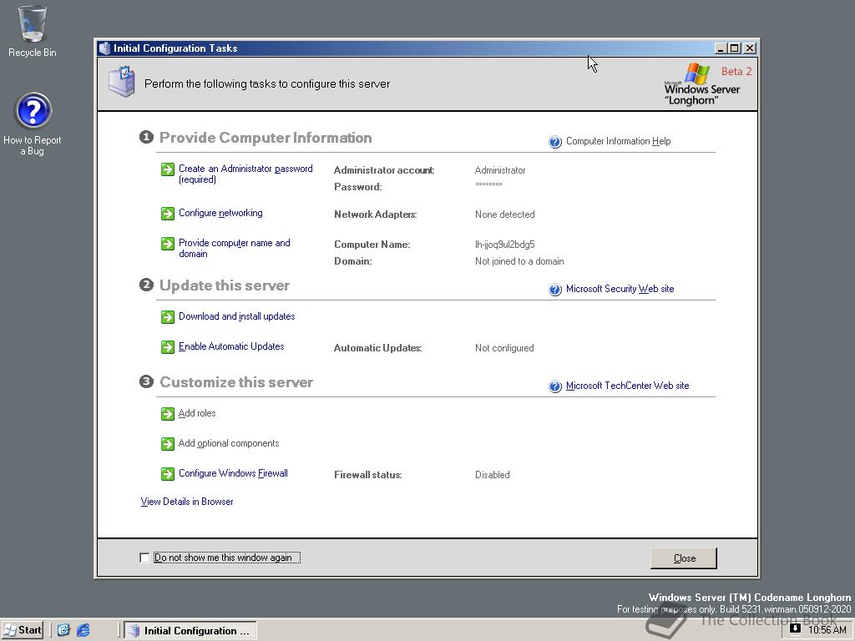
Task: Click View Details in Browser link
Action: pos(186,502)
